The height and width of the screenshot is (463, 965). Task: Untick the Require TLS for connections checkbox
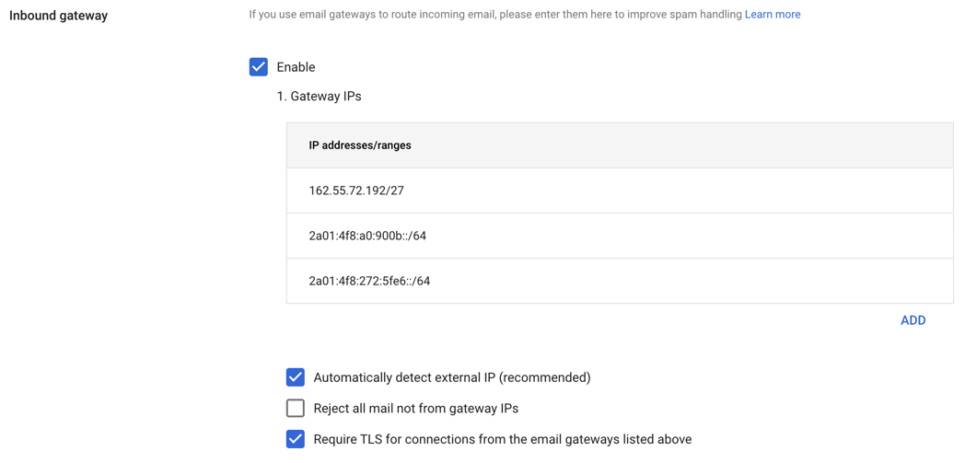tap(296, 439)
